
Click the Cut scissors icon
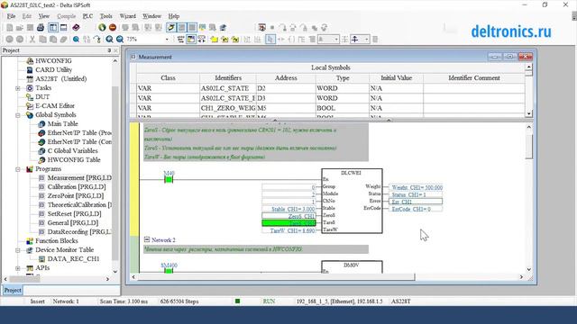click(32, 39)
